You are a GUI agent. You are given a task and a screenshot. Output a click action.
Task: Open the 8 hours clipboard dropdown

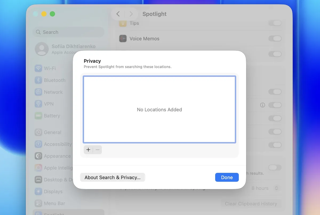(265, 188)
